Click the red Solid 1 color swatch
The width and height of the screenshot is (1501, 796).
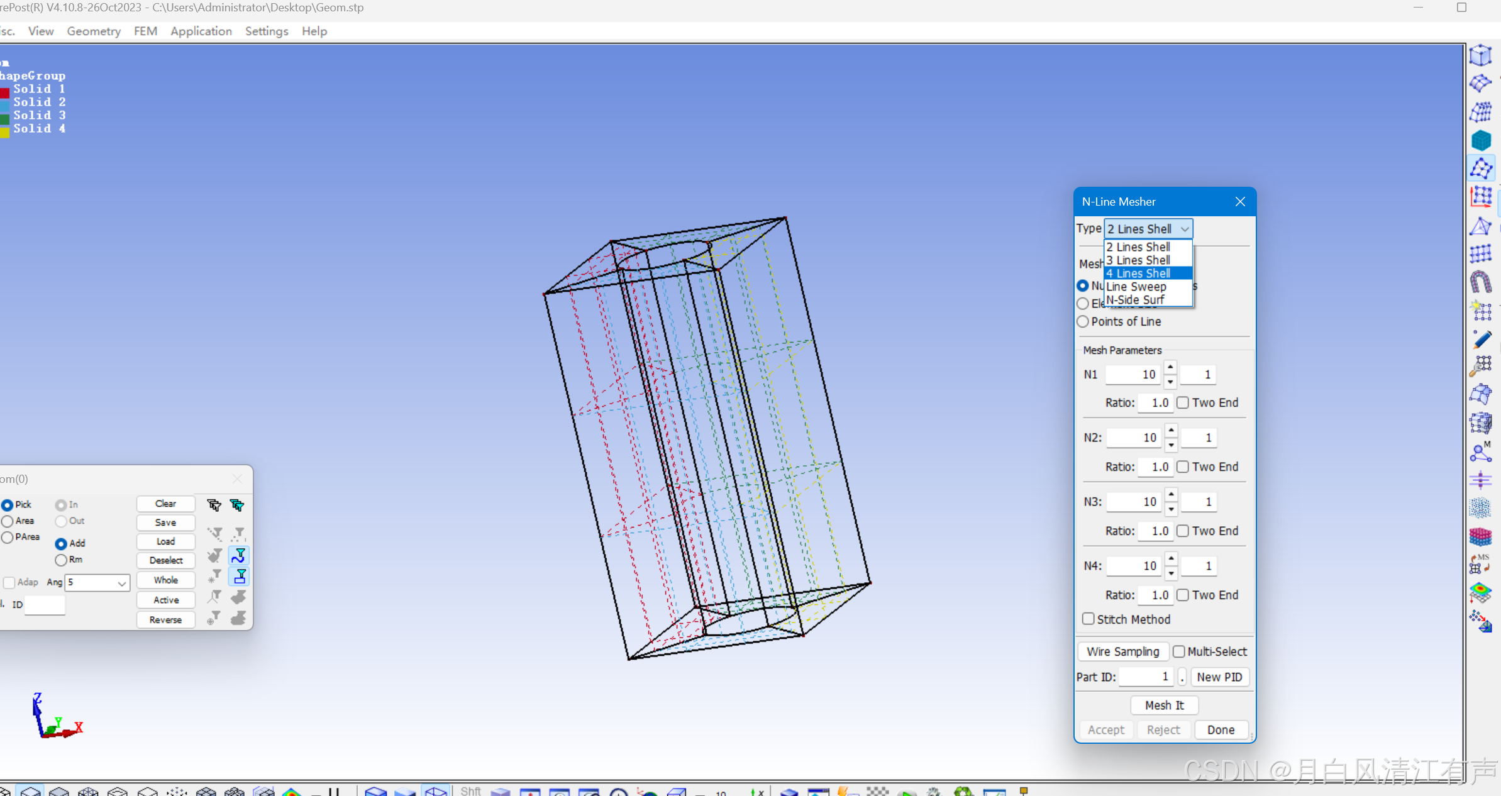(5, 92)
